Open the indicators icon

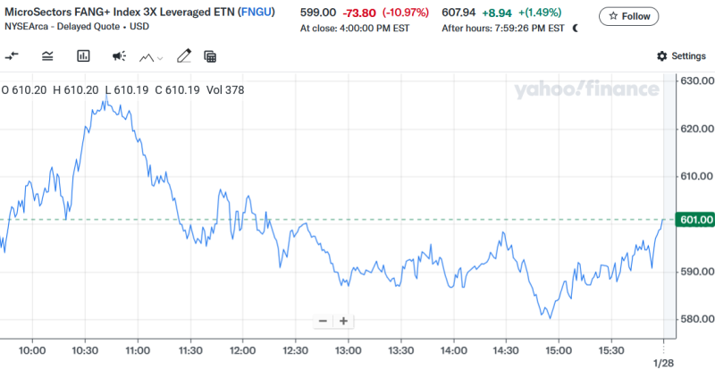[47, 56]
